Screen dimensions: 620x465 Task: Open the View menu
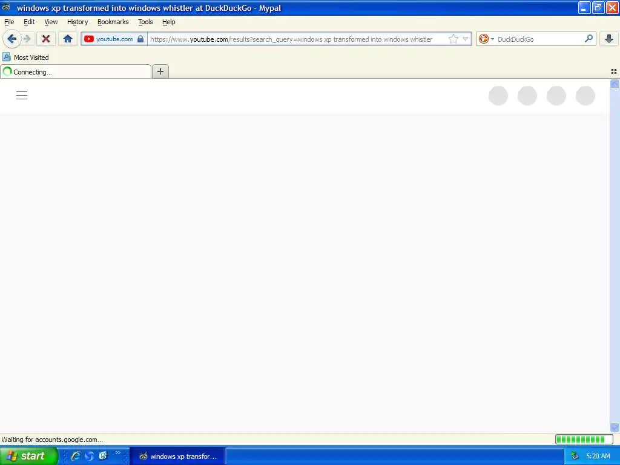coord(51,22)
